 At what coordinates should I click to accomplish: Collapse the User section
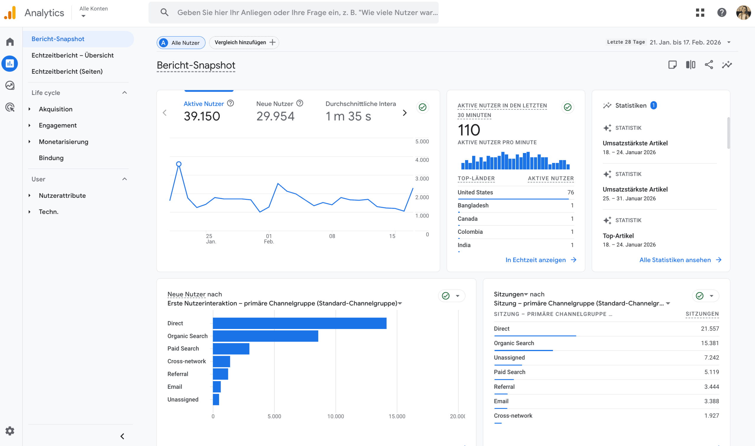(x=124, y=179)
